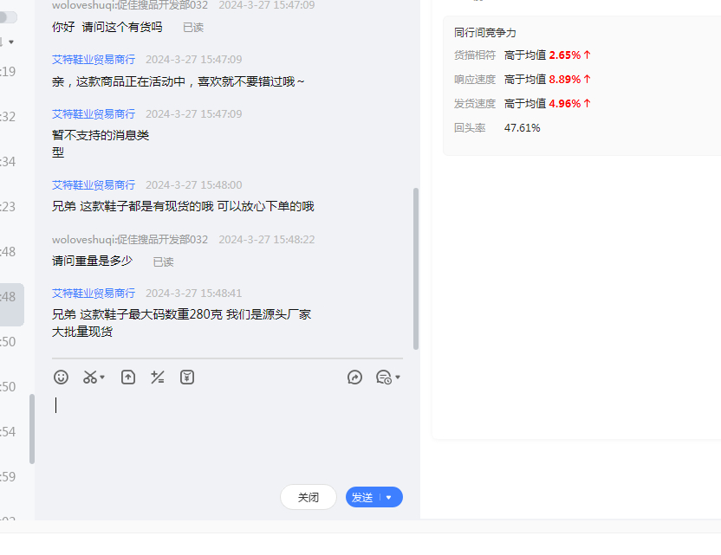Click sender name 艾特鞋业贸易商行 at 15:48:41

94,294
